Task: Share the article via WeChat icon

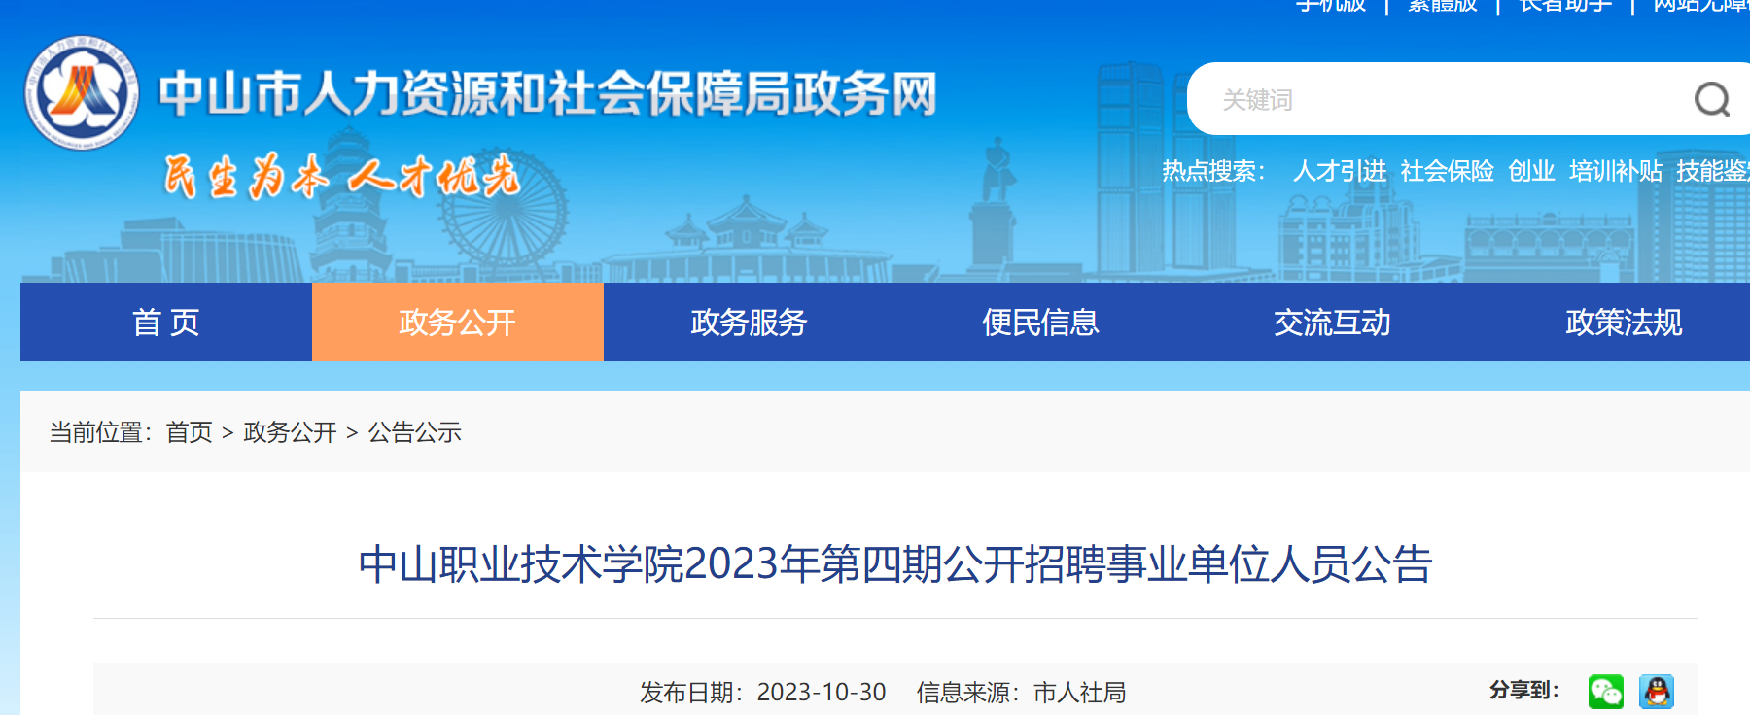Action: point(1605,692)
